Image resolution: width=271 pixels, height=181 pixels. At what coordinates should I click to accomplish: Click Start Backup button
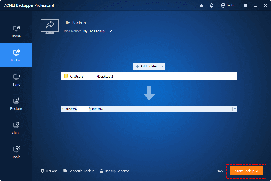click(x=247, y=171)
